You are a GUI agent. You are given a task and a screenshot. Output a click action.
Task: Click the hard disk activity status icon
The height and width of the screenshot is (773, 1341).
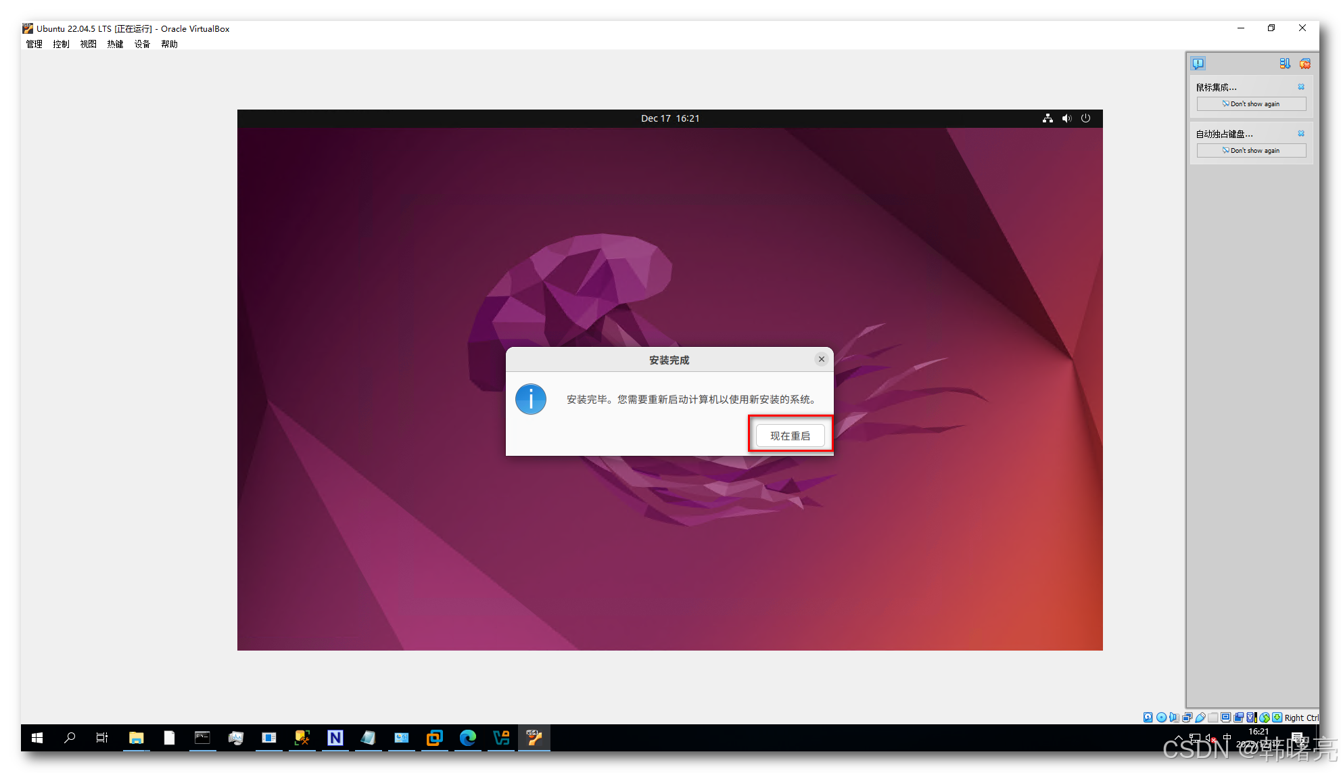pyautogui.click(x=1148, y=718)
